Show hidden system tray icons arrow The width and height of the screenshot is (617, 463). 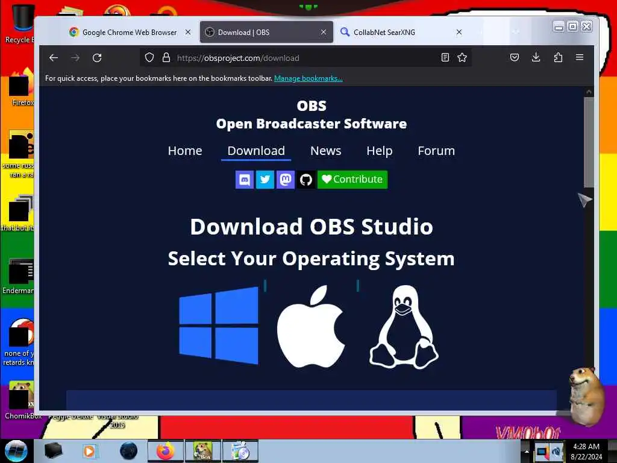point(527,451)
